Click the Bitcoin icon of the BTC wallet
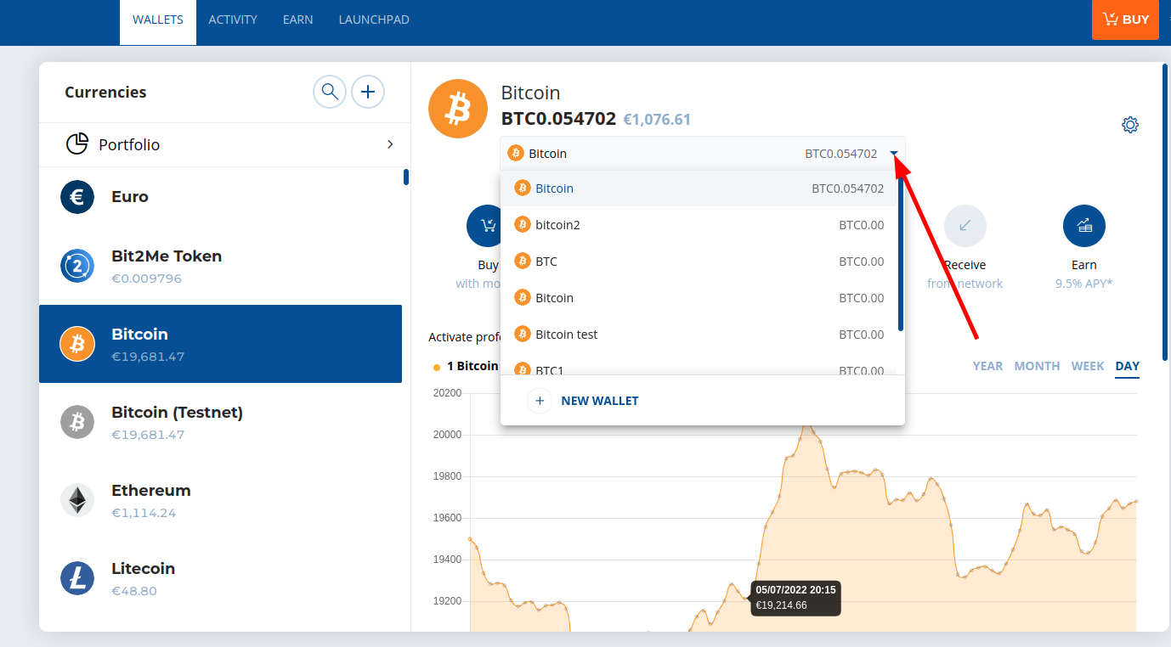The height and width of the screenshot is (647, 1171). point(523,262)
